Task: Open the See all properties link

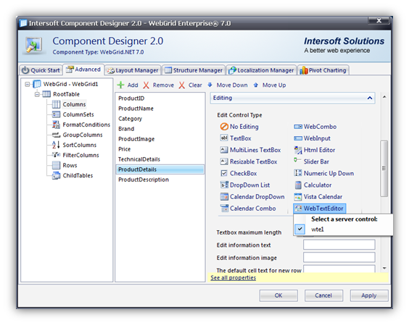Action: click(x=234, y=278)
